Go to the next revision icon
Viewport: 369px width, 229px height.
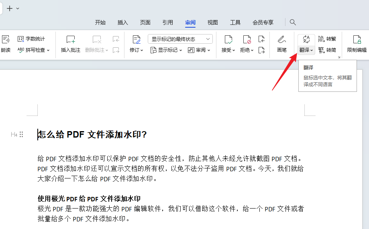(x=261, y=50)
